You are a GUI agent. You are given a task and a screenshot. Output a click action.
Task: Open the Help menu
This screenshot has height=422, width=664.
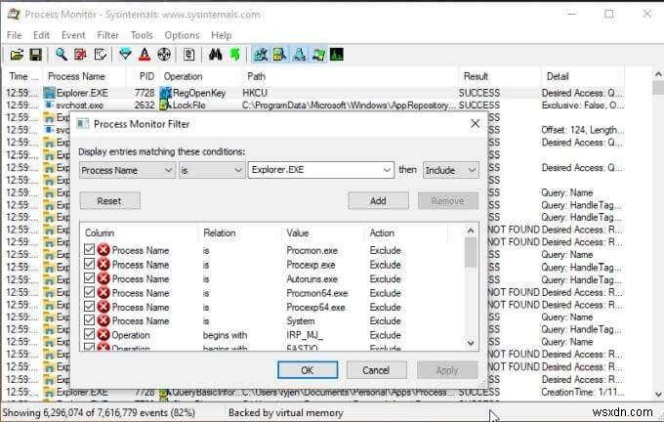tap(221, 35)
